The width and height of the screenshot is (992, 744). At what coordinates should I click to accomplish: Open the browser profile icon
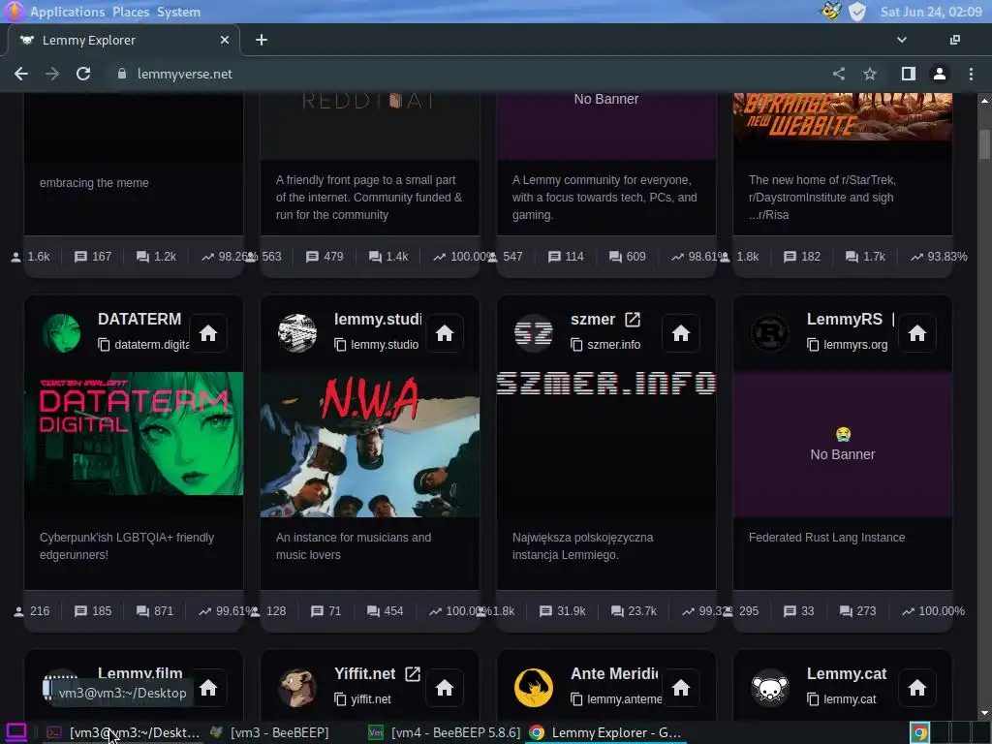click(x=940, y=74)
